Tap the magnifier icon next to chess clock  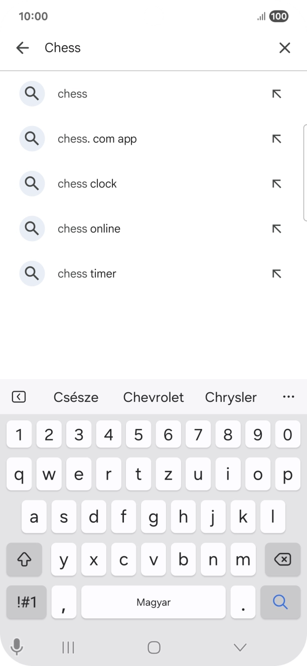(32, 183)
